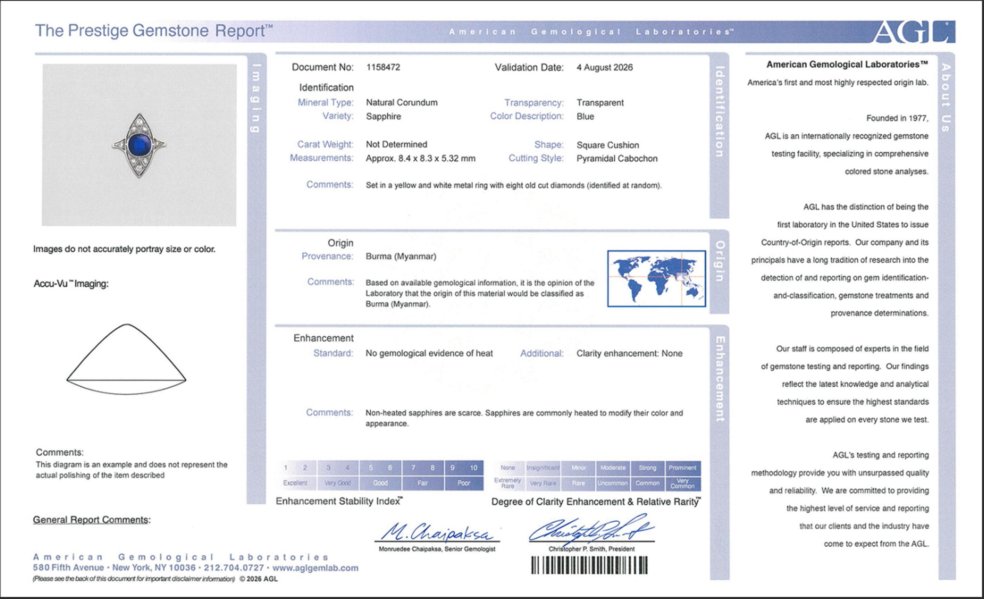Viewport: 984px width, 599px height.
Task: Click 'Degree of Clarity Enhancement & Relative Rarity' caption
Action: click(596, 502)
